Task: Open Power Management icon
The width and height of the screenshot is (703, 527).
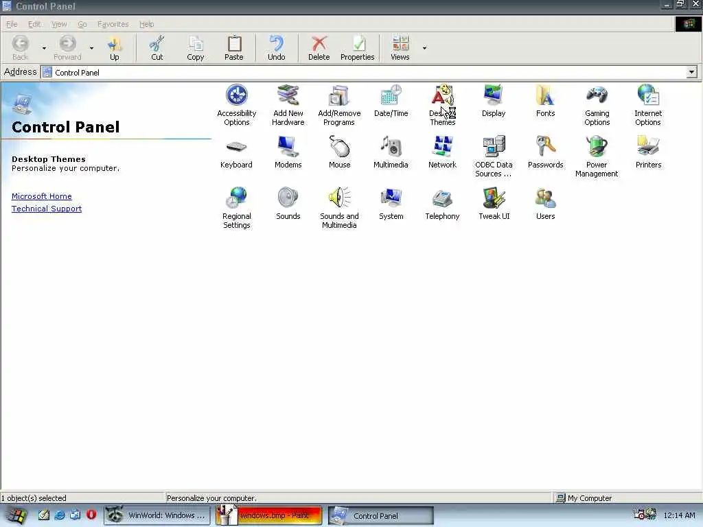Action: (x=597, y=156)
